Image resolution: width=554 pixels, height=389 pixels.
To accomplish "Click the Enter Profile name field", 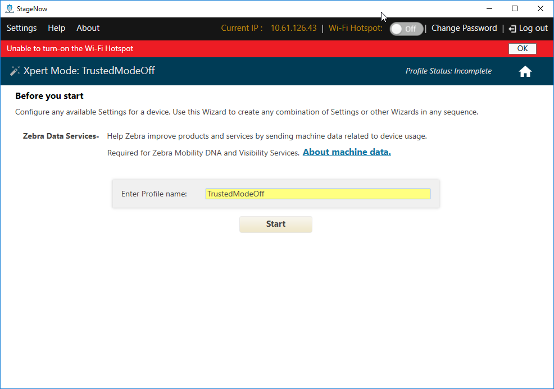I will (317, 194).
